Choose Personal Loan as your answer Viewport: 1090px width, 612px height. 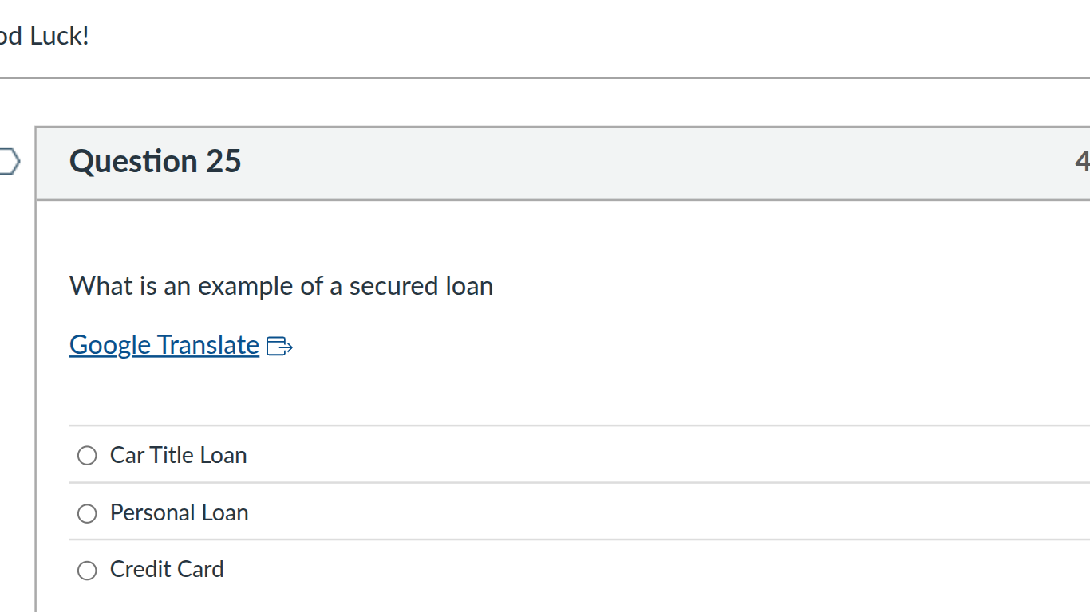(x=87, y=513)
